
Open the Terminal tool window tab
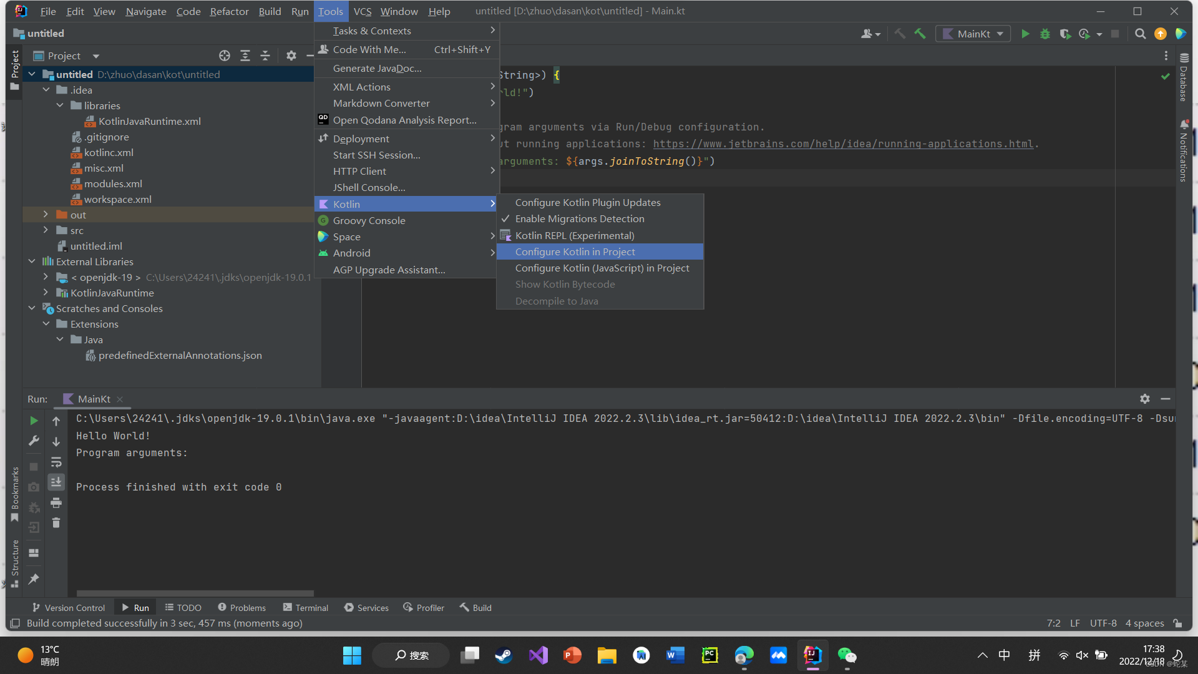(x=305, y=607)
